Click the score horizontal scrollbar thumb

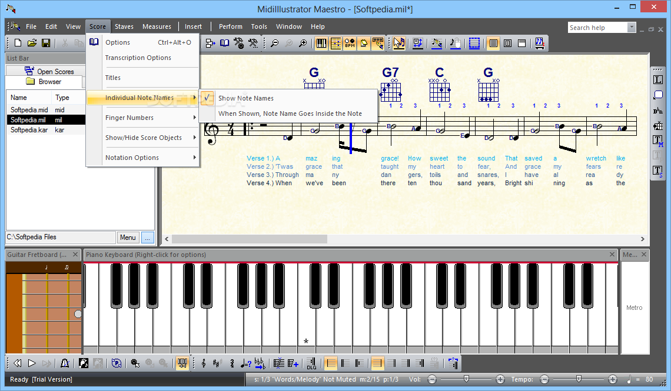(x=250, y=239)
